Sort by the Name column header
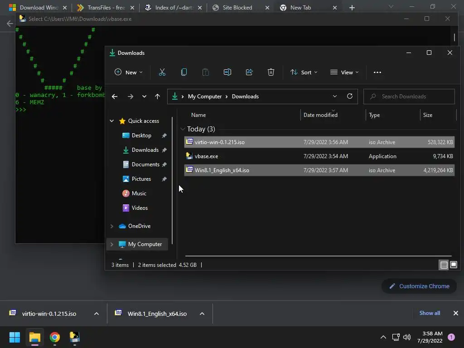This screenshot has width=464, height=348. [198, 115]
